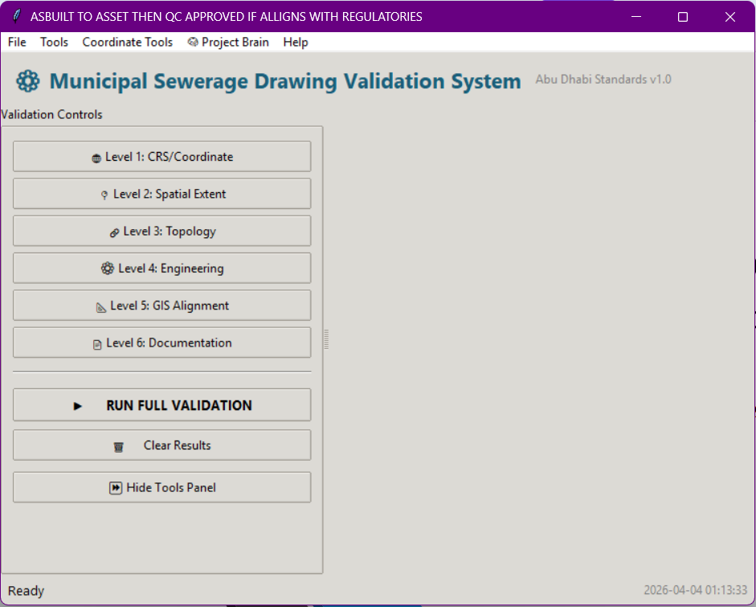Click the feather app icon in title bar
Screen dimensions: 756x607
[x=16, y=16]
